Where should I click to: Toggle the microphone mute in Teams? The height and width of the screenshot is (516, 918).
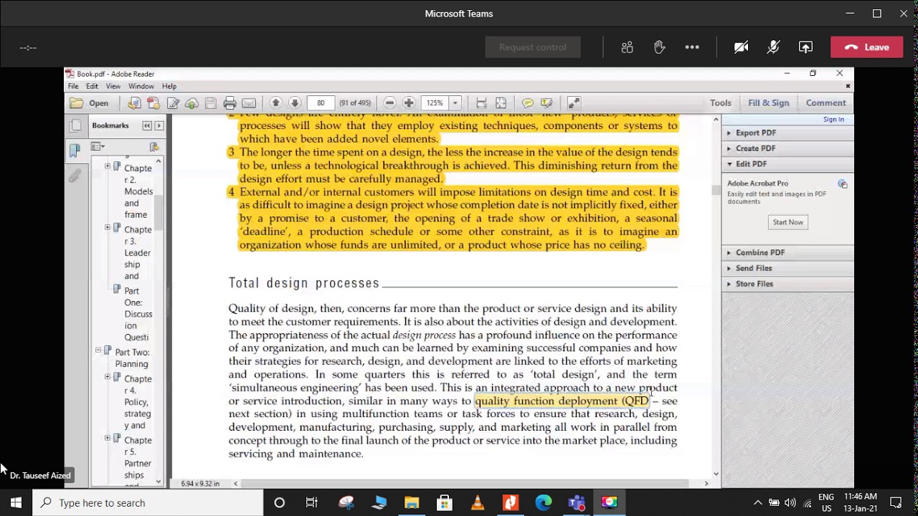(x=773, y=47)
